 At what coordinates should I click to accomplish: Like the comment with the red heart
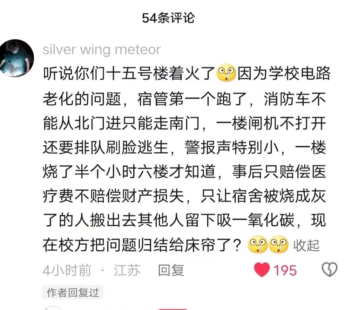click(262, 270)
